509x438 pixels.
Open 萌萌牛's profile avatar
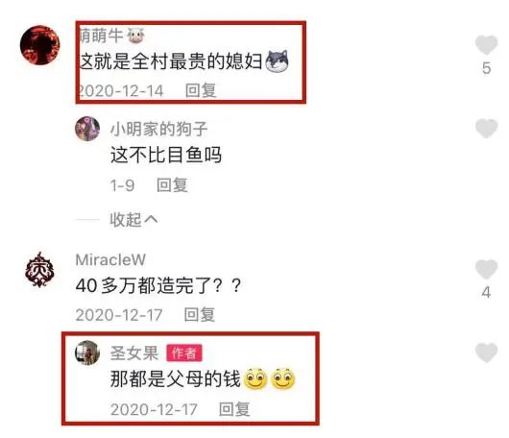tap(39, 45)
